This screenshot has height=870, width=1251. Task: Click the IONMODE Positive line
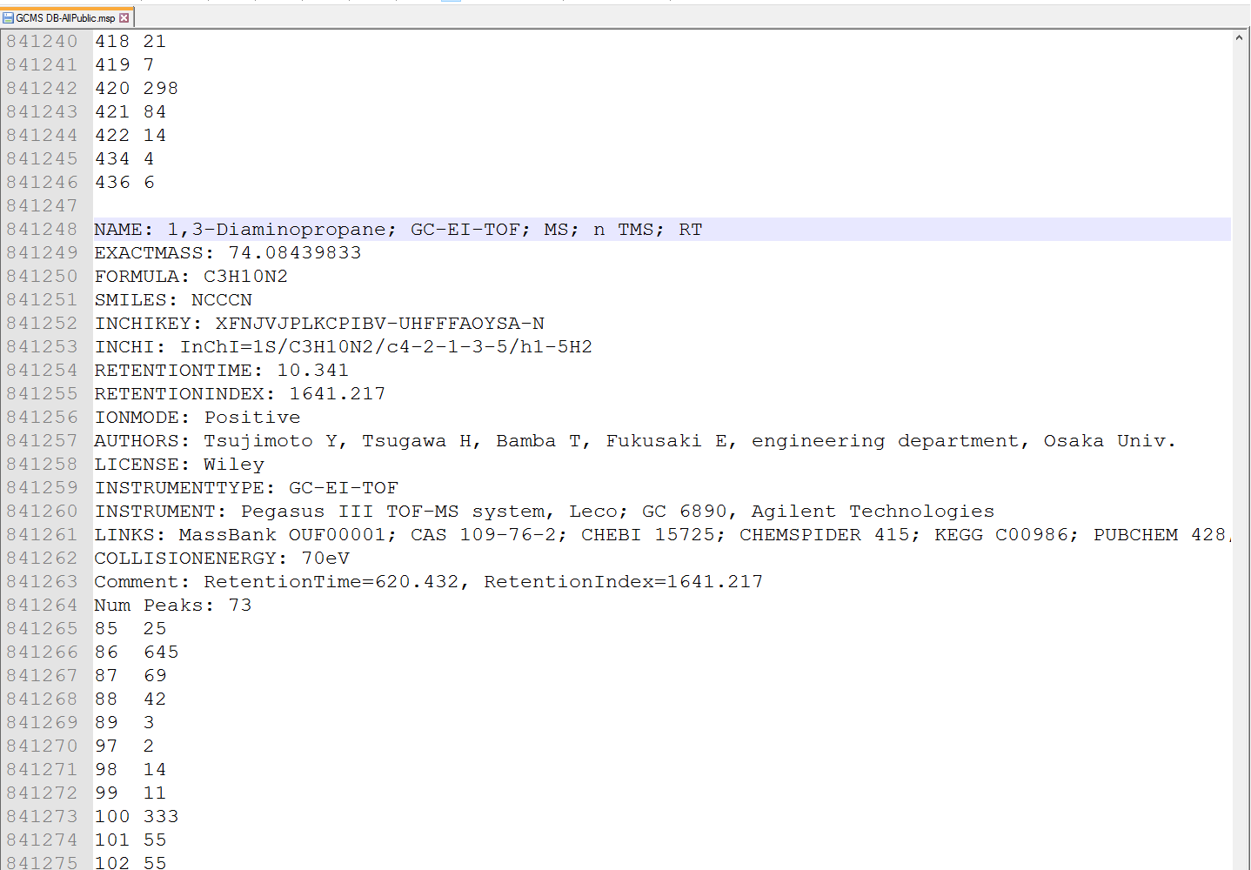(197, 418)
